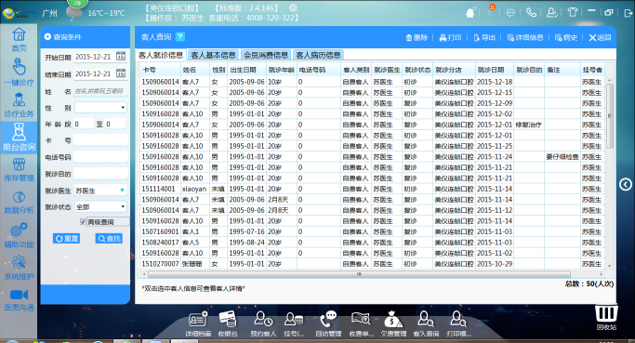Open the 性别 dropdown
635x343 pixels.
click(100, 107)
